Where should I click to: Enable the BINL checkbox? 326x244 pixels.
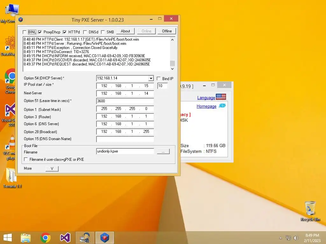24,32
